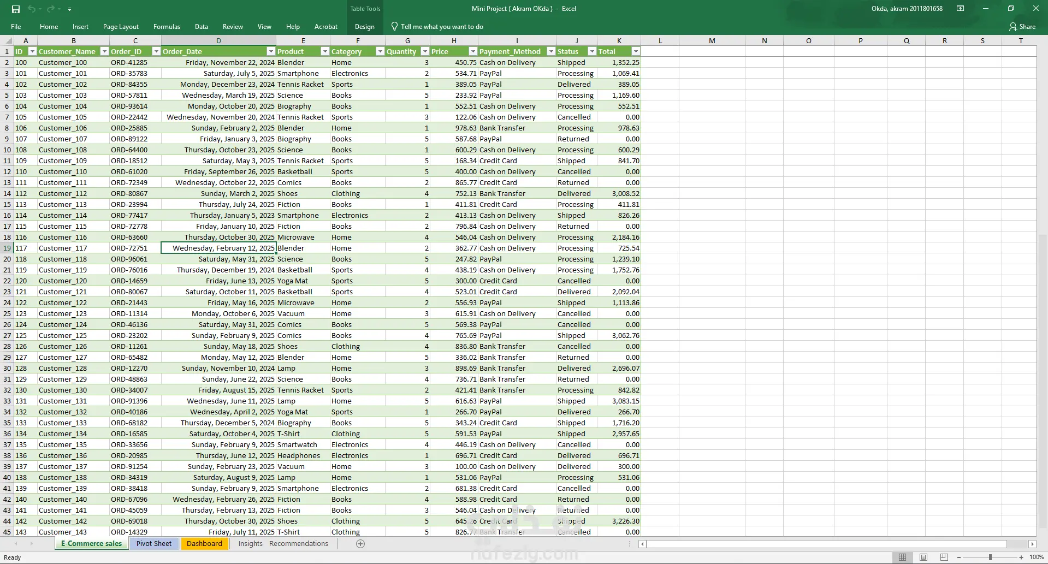The width and height of the screenshot is (1048, 564).
Task: Switch to Dashboard sheet tab
Action: (x=204, y=543)
